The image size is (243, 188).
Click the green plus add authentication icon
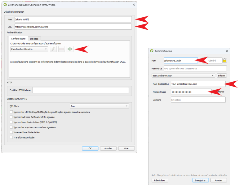pos(70,49)
